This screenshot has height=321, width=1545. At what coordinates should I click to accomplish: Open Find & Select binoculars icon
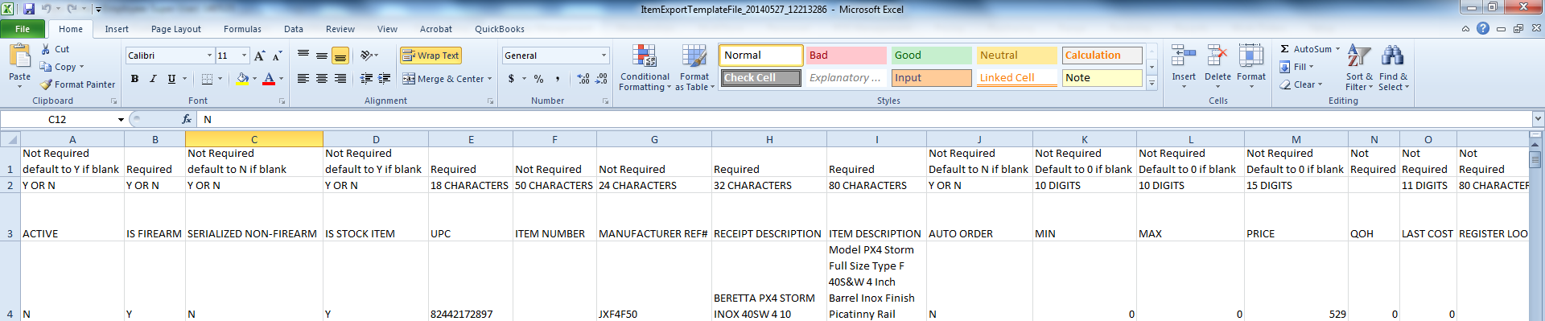(x=1392, y=56)
